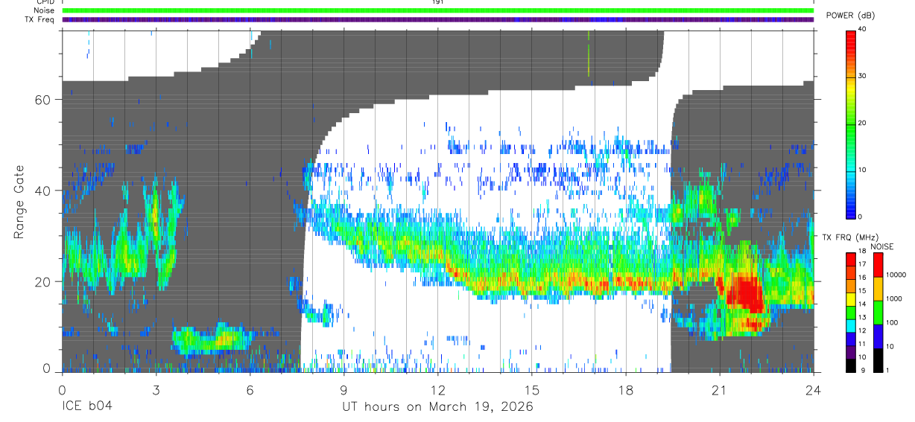This screenshot has width=915, height=422.
Task: Click the 'UT hours on March 19, 2026' label
Action: (x=437, y=407)
